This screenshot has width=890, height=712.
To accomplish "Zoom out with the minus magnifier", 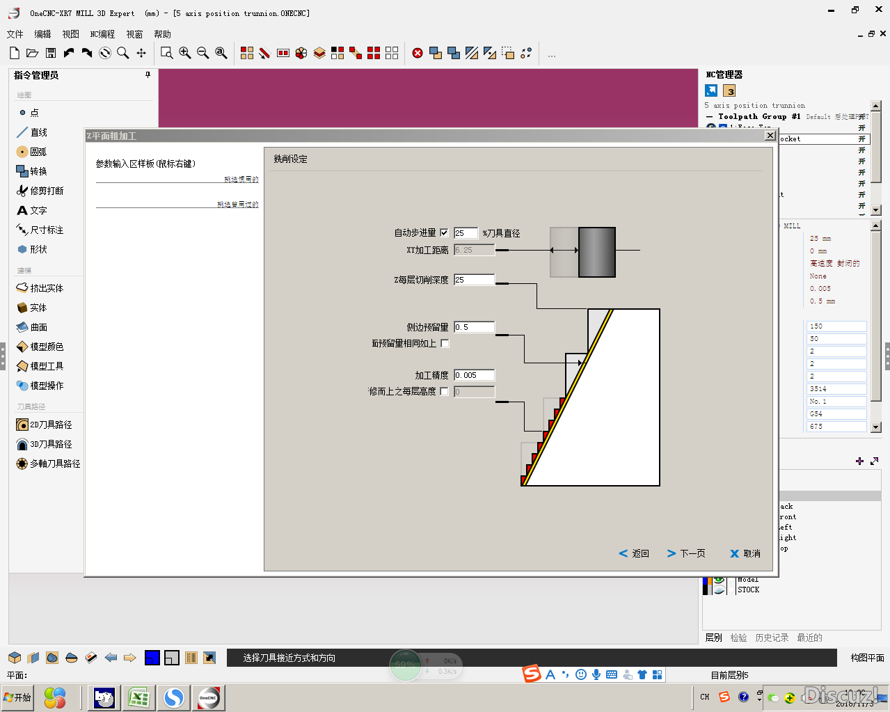I will click(x=202, y=53).
